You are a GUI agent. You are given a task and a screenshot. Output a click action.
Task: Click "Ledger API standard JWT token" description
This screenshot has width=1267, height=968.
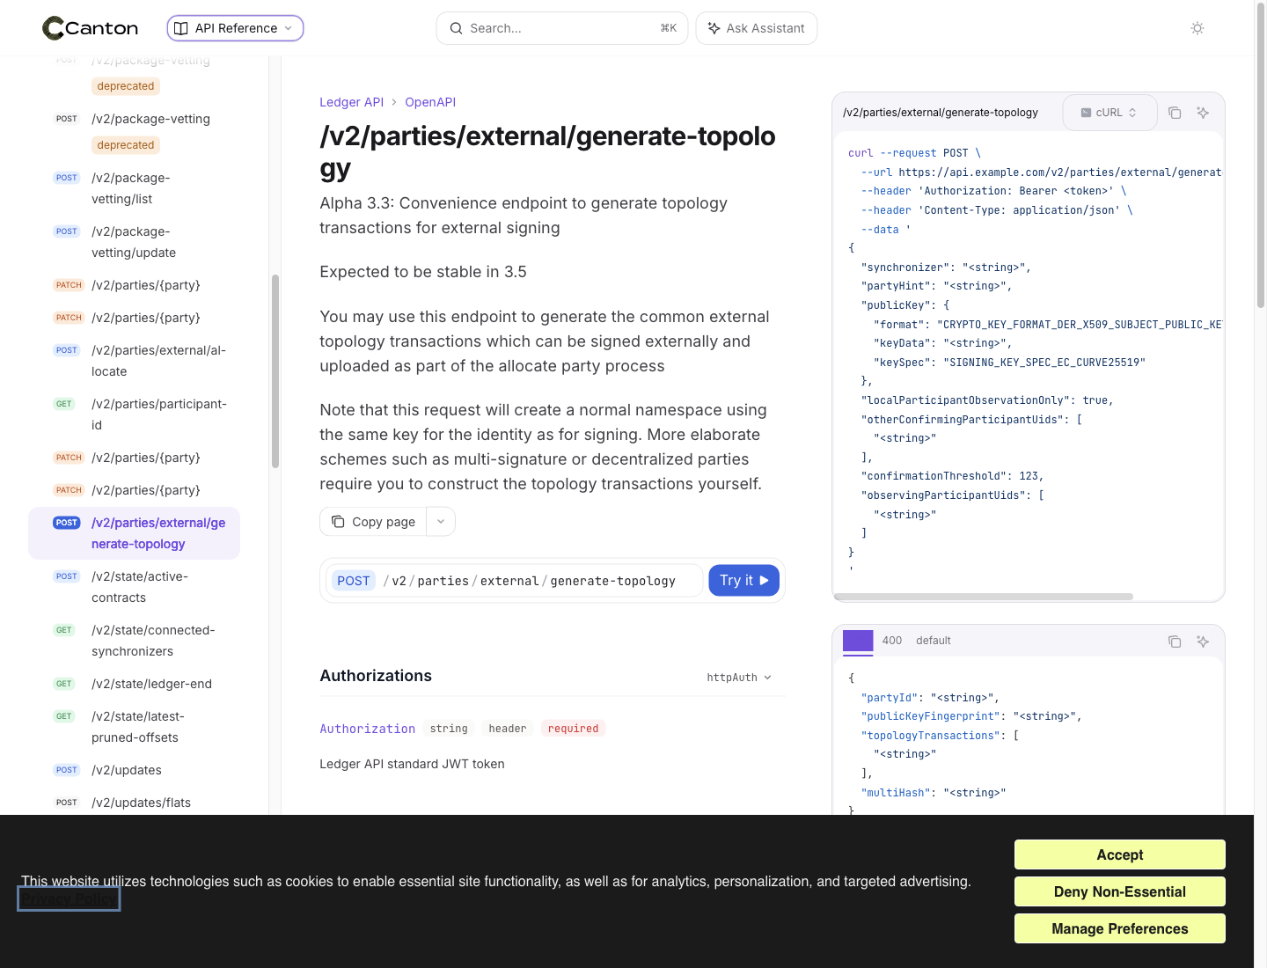tap(412, 764)
